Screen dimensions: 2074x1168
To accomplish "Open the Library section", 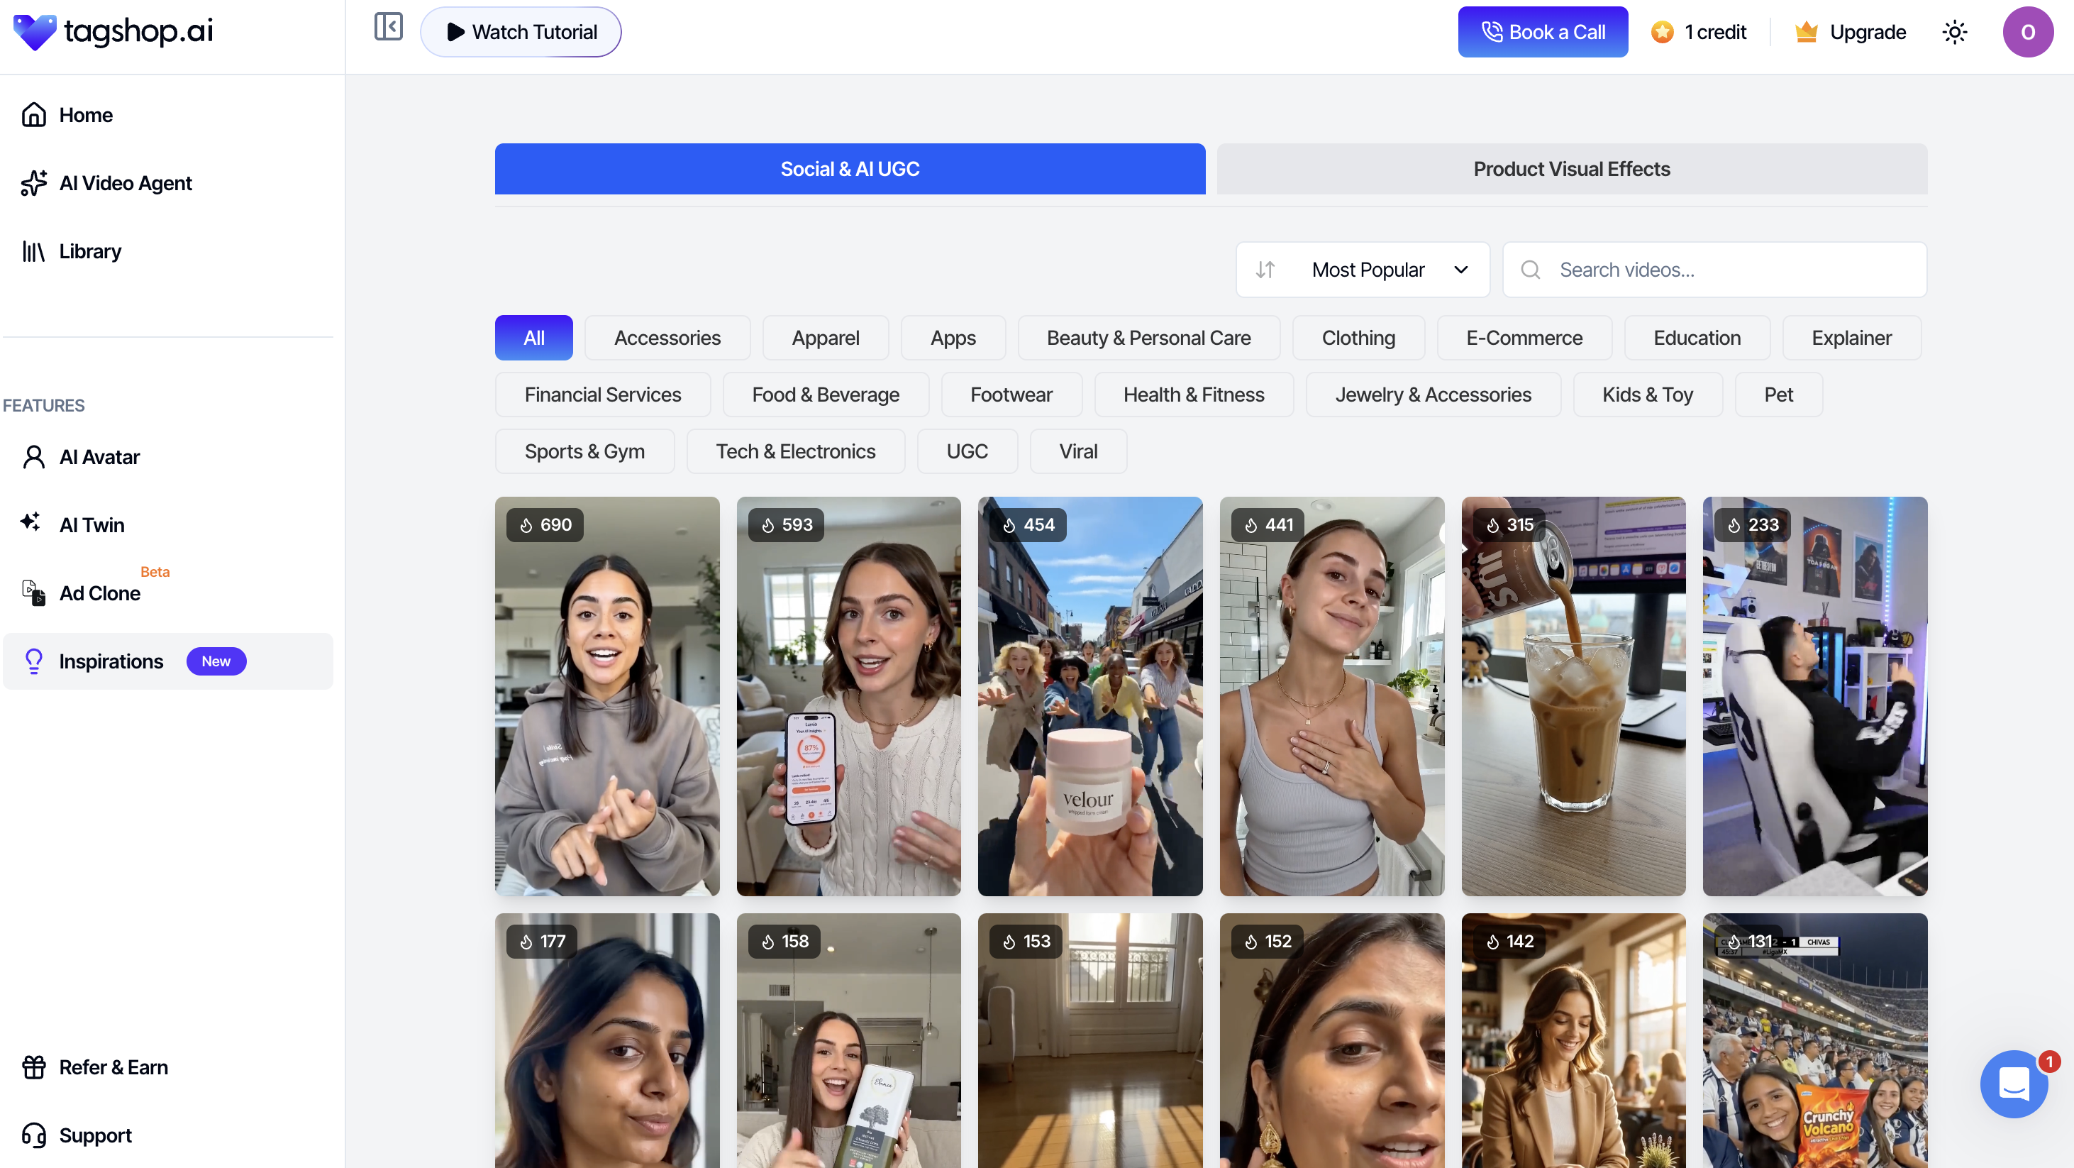I will [x=167, y=251].
